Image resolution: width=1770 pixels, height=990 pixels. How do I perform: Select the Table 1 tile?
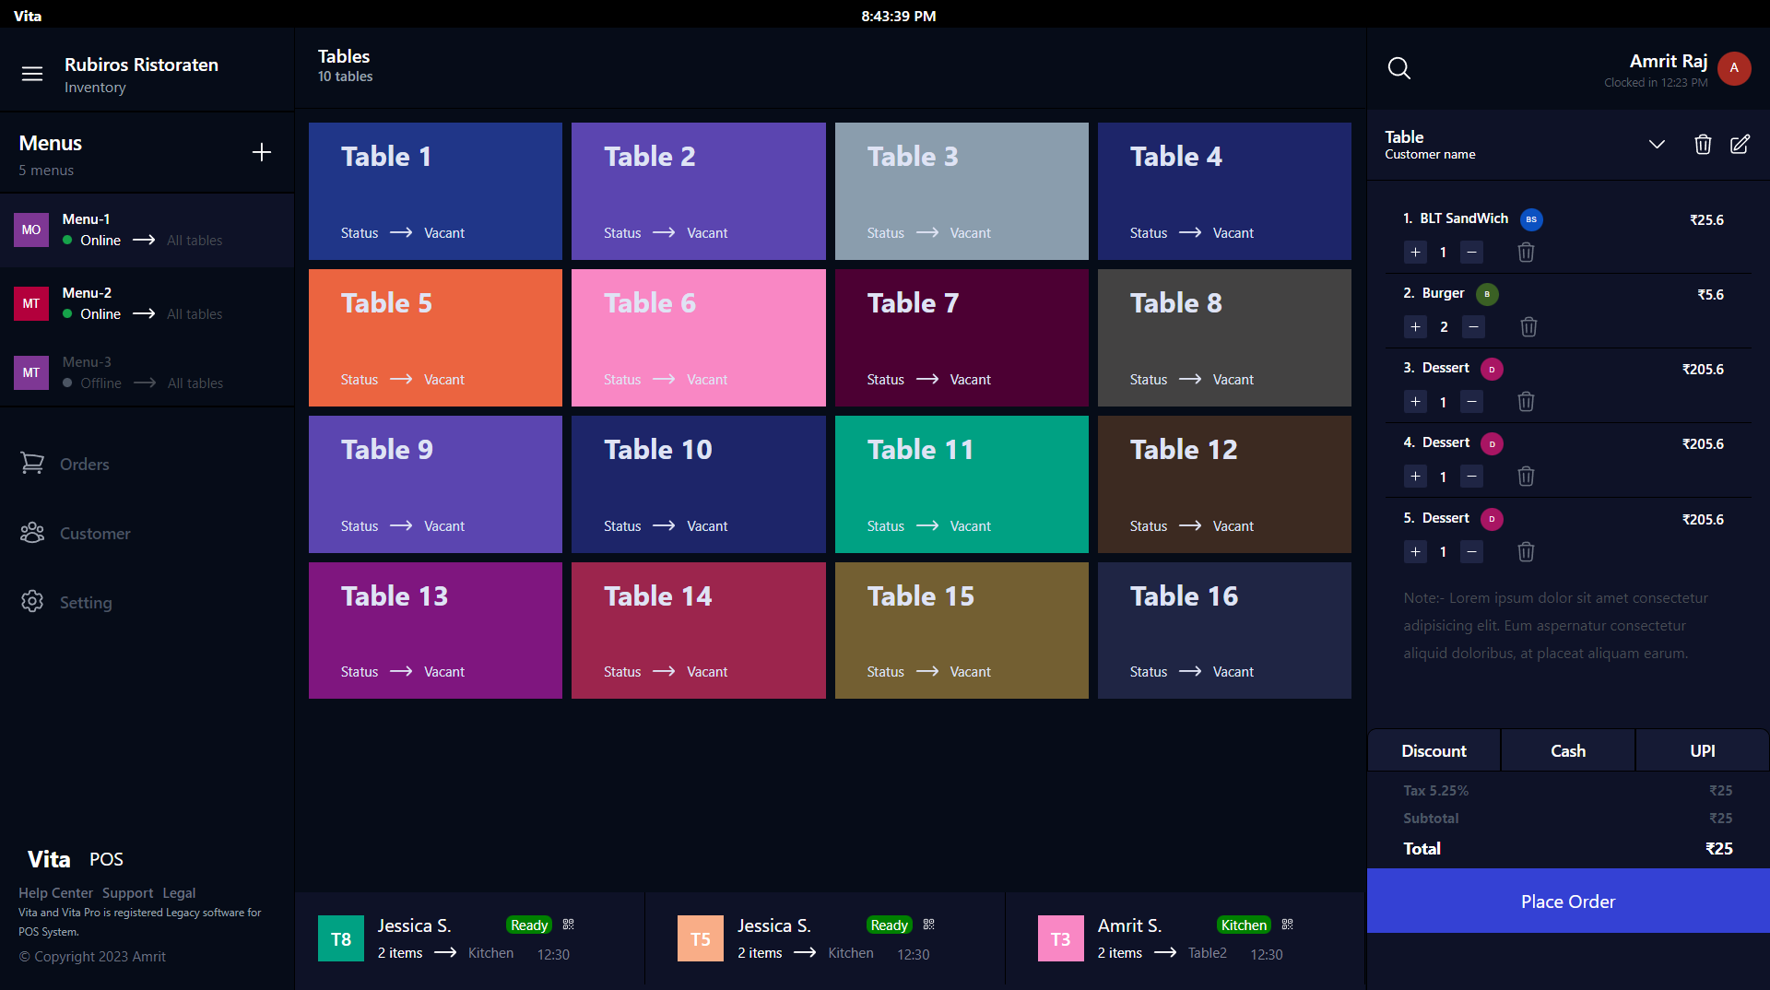pos(435,191)
